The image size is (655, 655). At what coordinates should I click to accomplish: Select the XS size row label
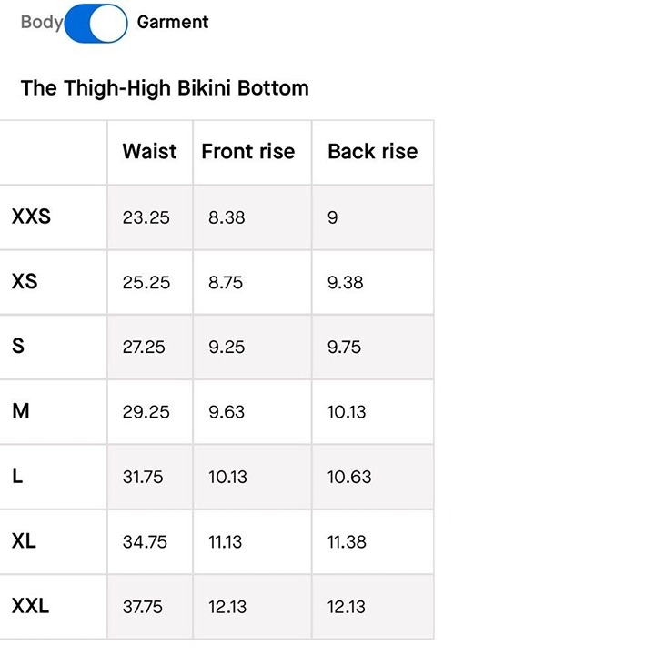(25, 281)
